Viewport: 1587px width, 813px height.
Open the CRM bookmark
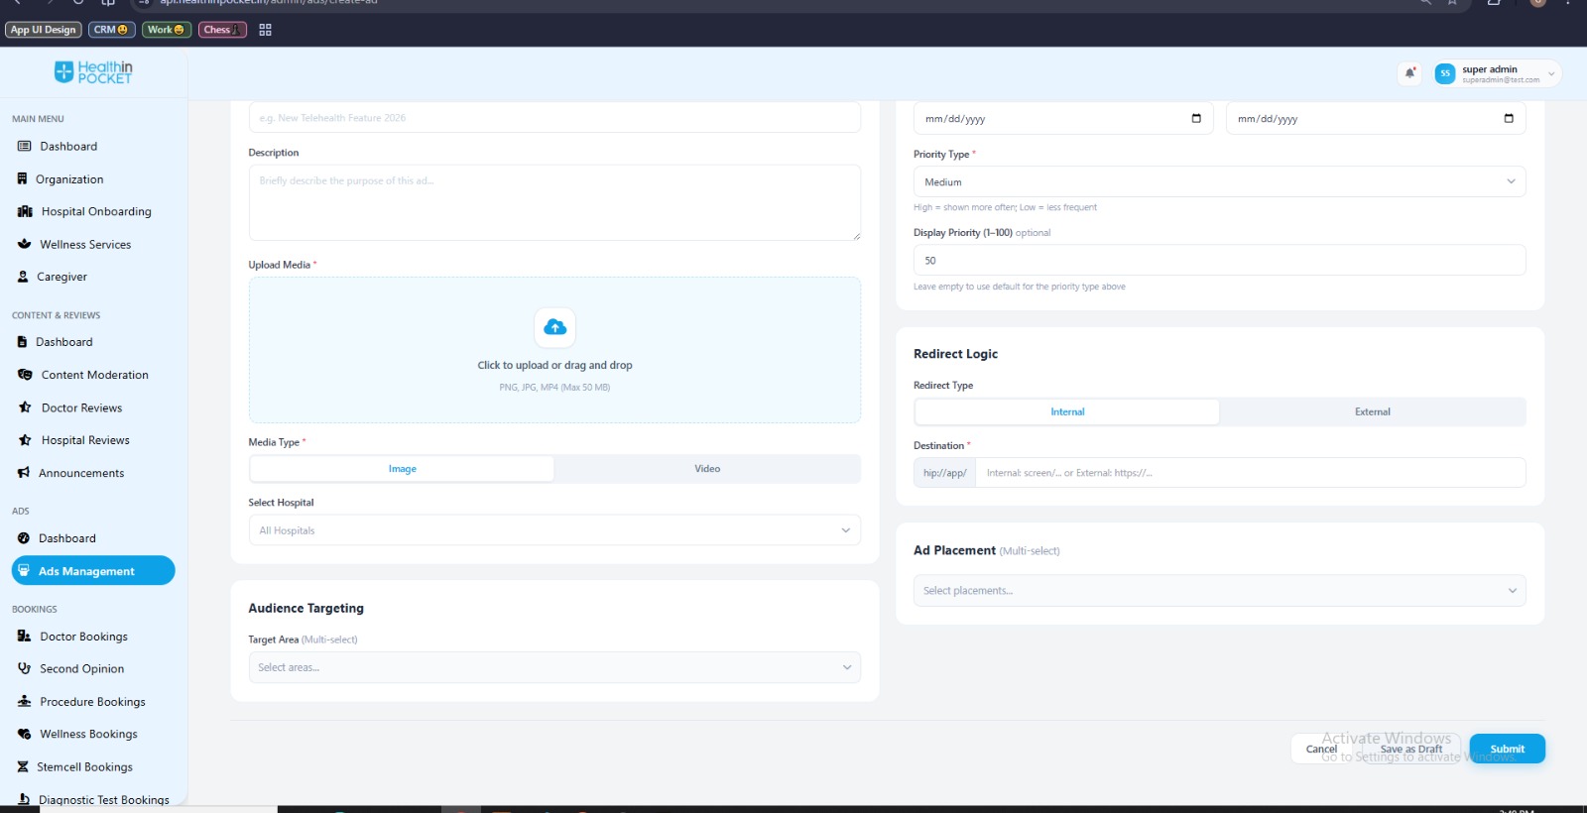[111, 30]
